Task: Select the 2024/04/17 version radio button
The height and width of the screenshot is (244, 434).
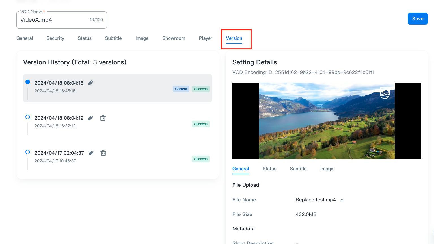Action: pyautogui.click(x=28, y=152)
